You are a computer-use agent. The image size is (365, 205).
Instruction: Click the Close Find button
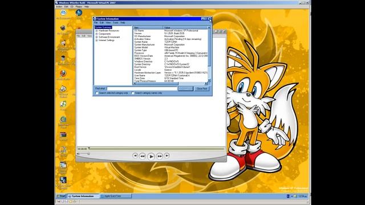pos(201,89)
